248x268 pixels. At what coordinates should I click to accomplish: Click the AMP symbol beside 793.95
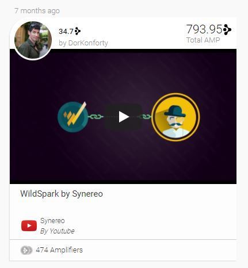point(227,29)
